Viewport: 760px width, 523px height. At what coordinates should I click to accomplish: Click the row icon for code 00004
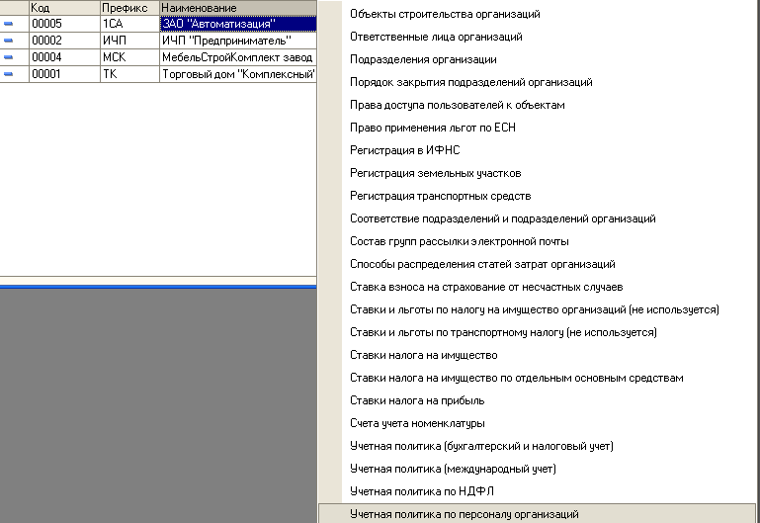pos(8,57)
